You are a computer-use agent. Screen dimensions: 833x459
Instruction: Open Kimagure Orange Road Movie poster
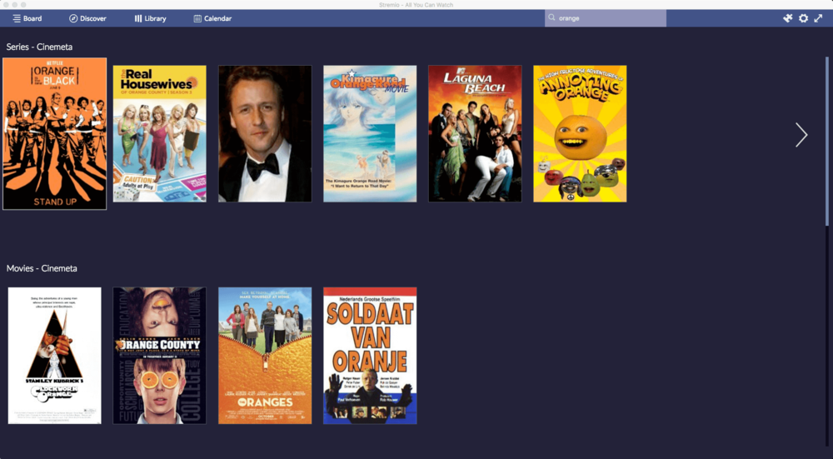click(370, 133)
